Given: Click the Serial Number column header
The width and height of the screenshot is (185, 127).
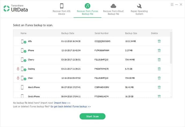Looking at the screenshot, I should 102,33.
